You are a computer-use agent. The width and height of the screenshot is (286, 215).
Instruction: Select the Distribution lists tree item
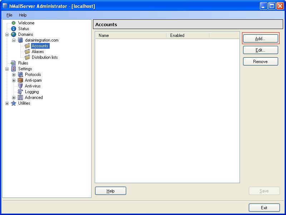(x=45, y=57)
